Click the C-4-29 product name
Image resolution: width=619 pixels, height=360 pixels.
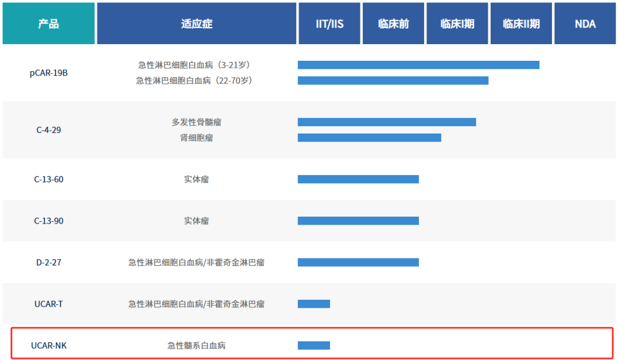(49, 130)
